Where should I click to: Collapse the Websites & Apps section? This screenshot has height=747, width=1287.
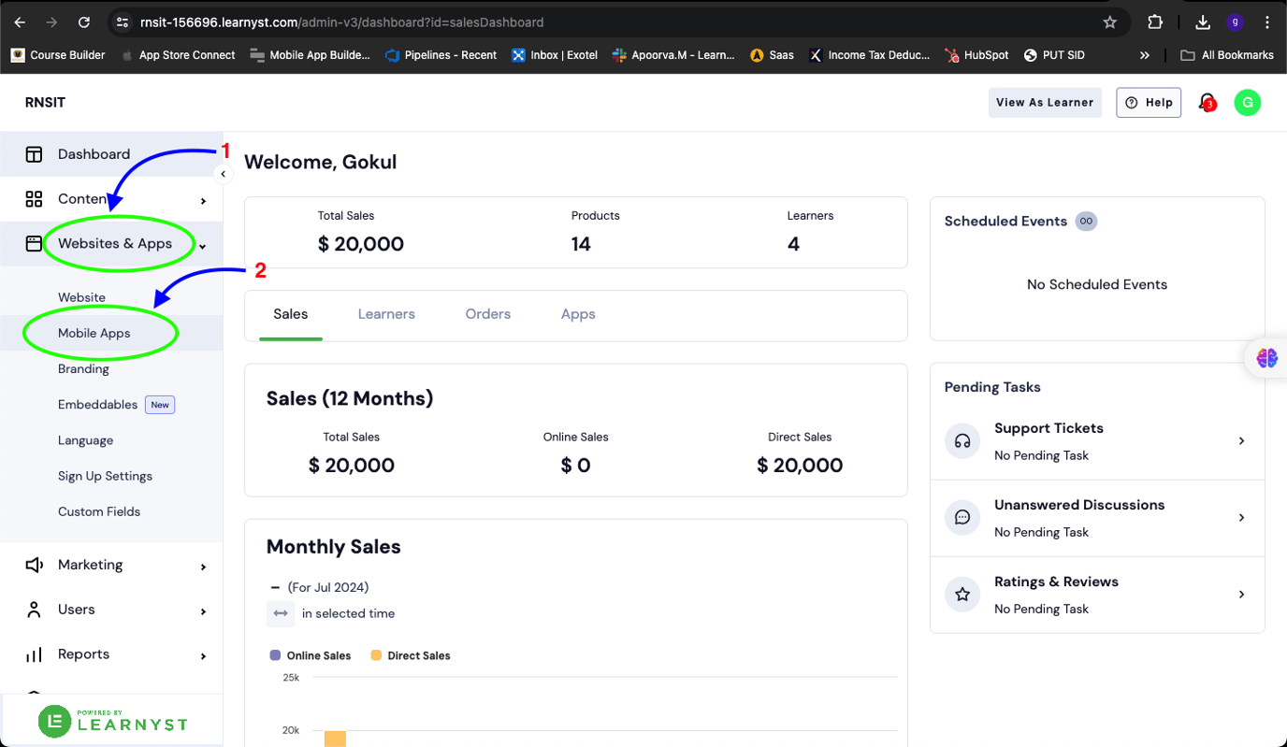(x=203, y=247)
